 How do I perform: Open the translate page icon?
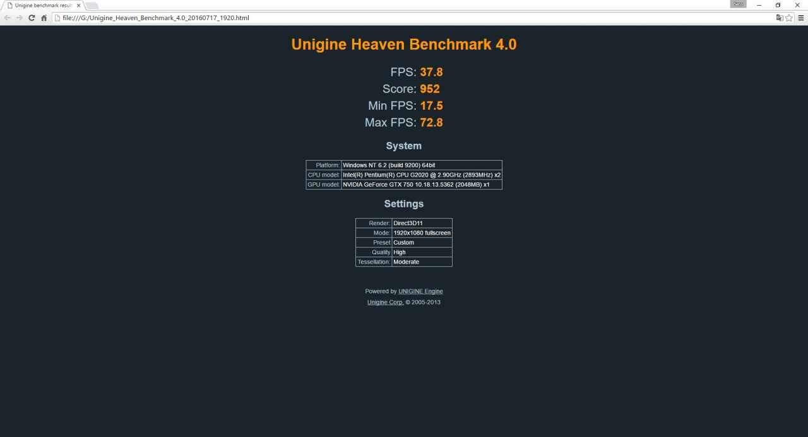tap(780, 18)
